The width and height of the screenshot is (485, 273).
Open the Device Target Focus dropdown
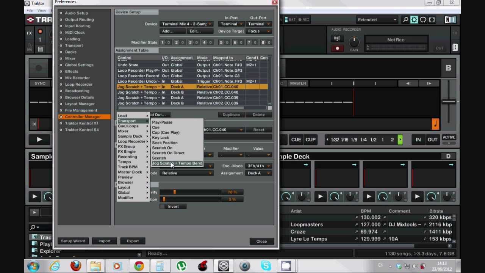point(258,31)
